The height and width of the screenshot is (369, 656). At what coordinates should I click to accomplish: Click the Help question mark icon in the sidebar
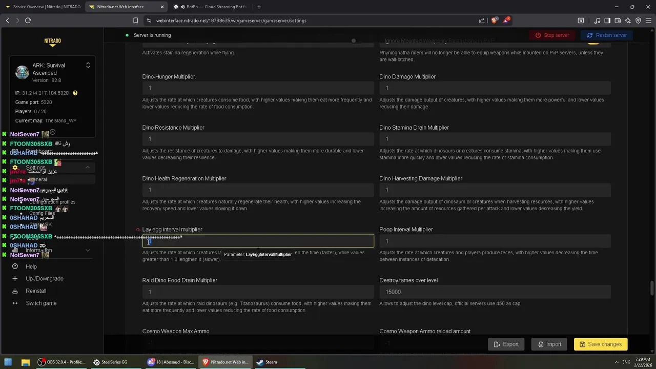(x=15, y=266)
